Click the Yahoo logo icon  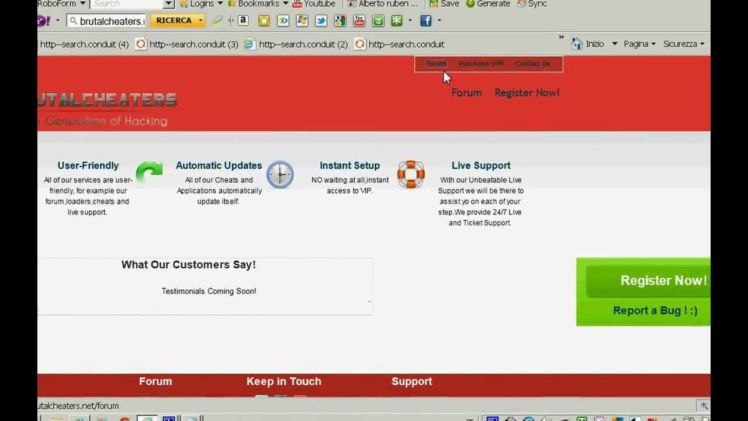[43, 21]
